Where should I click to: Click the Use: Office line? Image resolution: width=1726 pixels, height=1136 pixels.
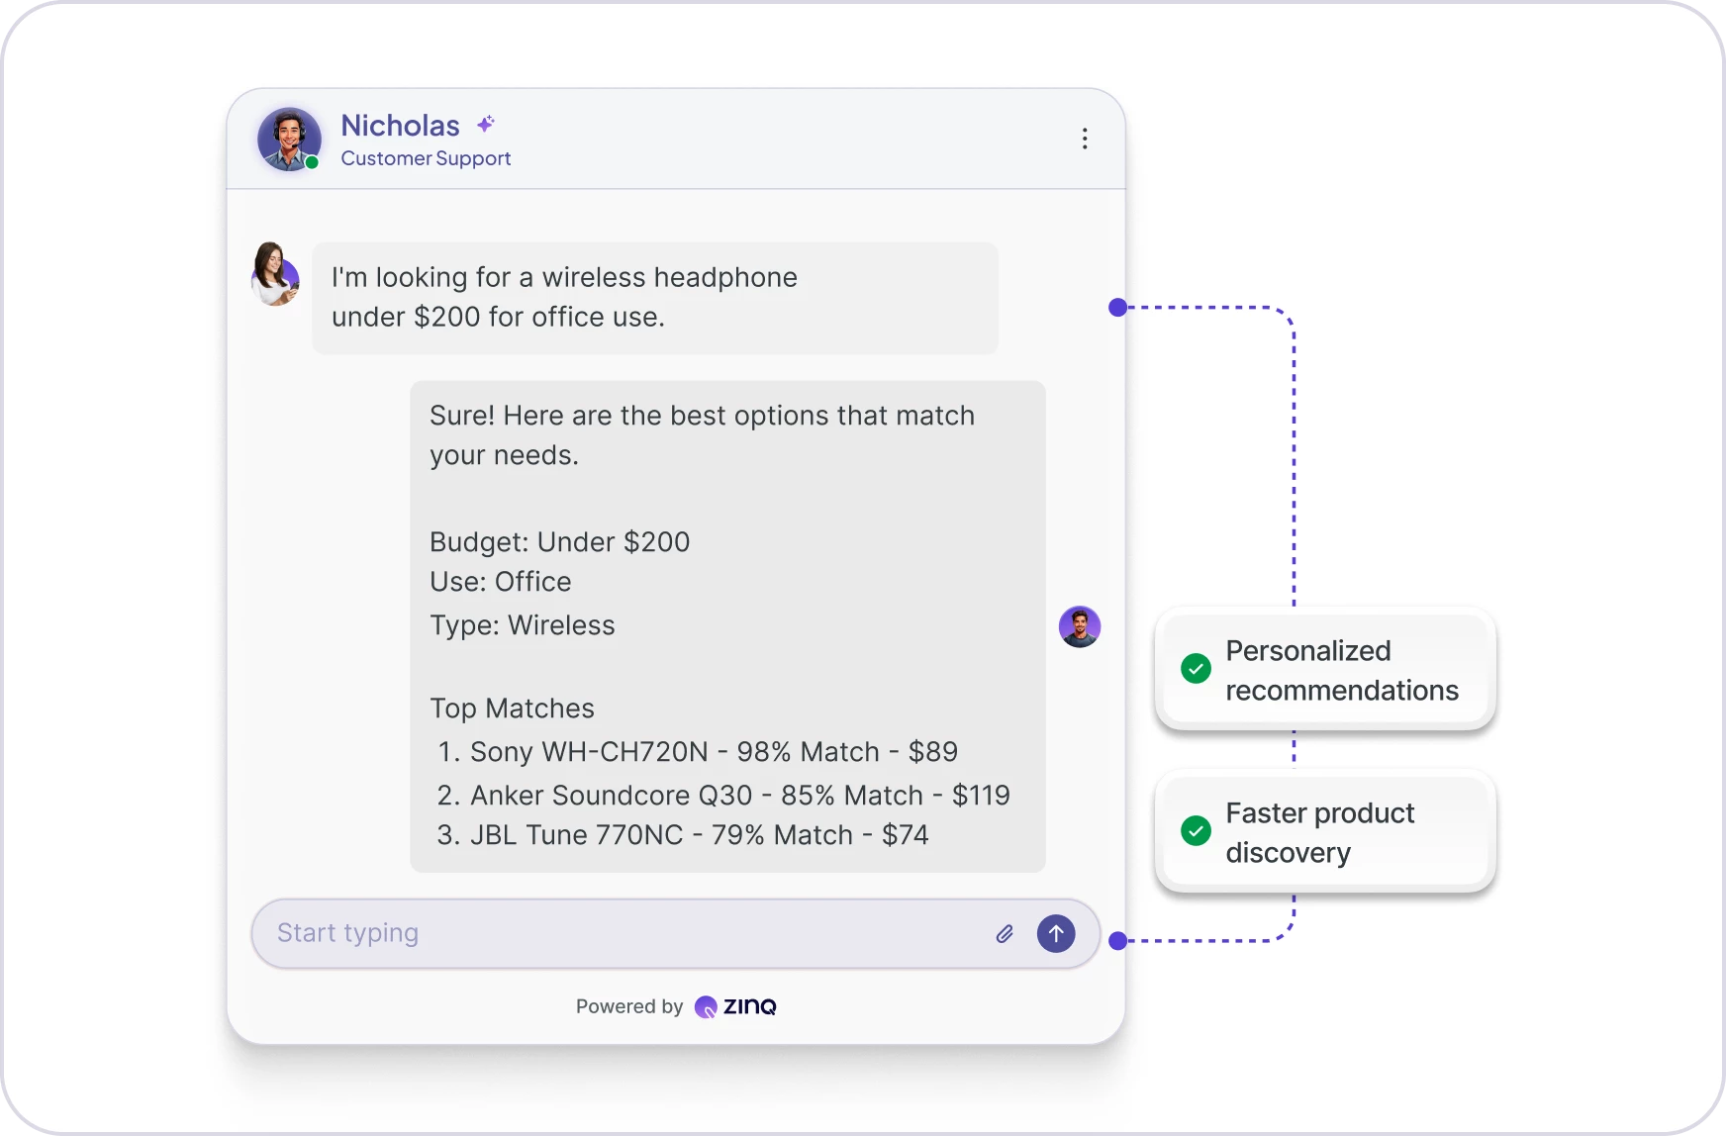pos(500,582)
